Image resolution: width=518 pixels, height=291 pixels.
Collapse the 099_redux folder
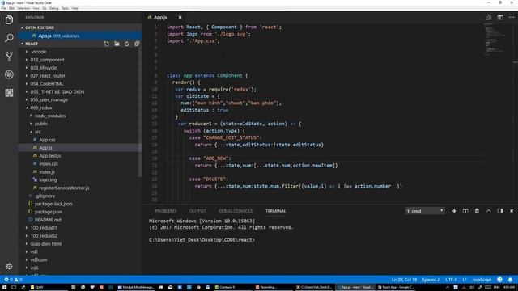[x=41, y=108]
